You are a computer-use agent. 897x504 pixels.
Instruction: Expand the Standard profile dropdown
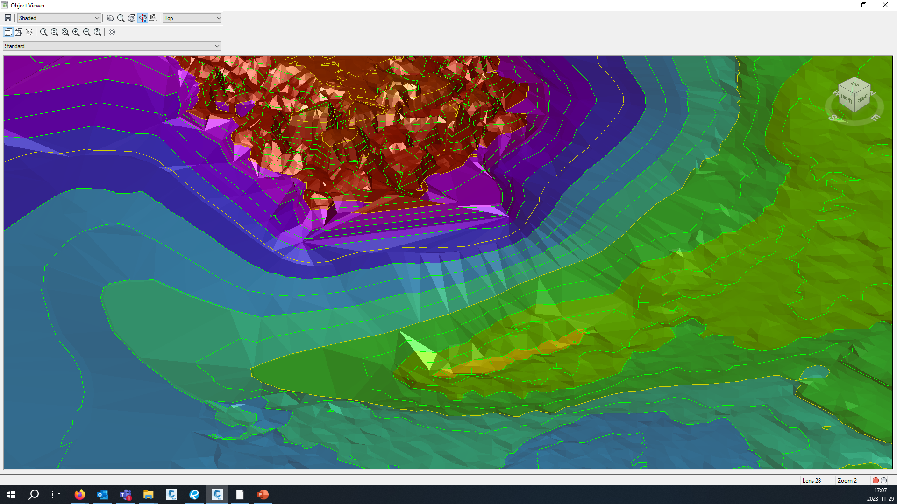click(x=217, y=46)
